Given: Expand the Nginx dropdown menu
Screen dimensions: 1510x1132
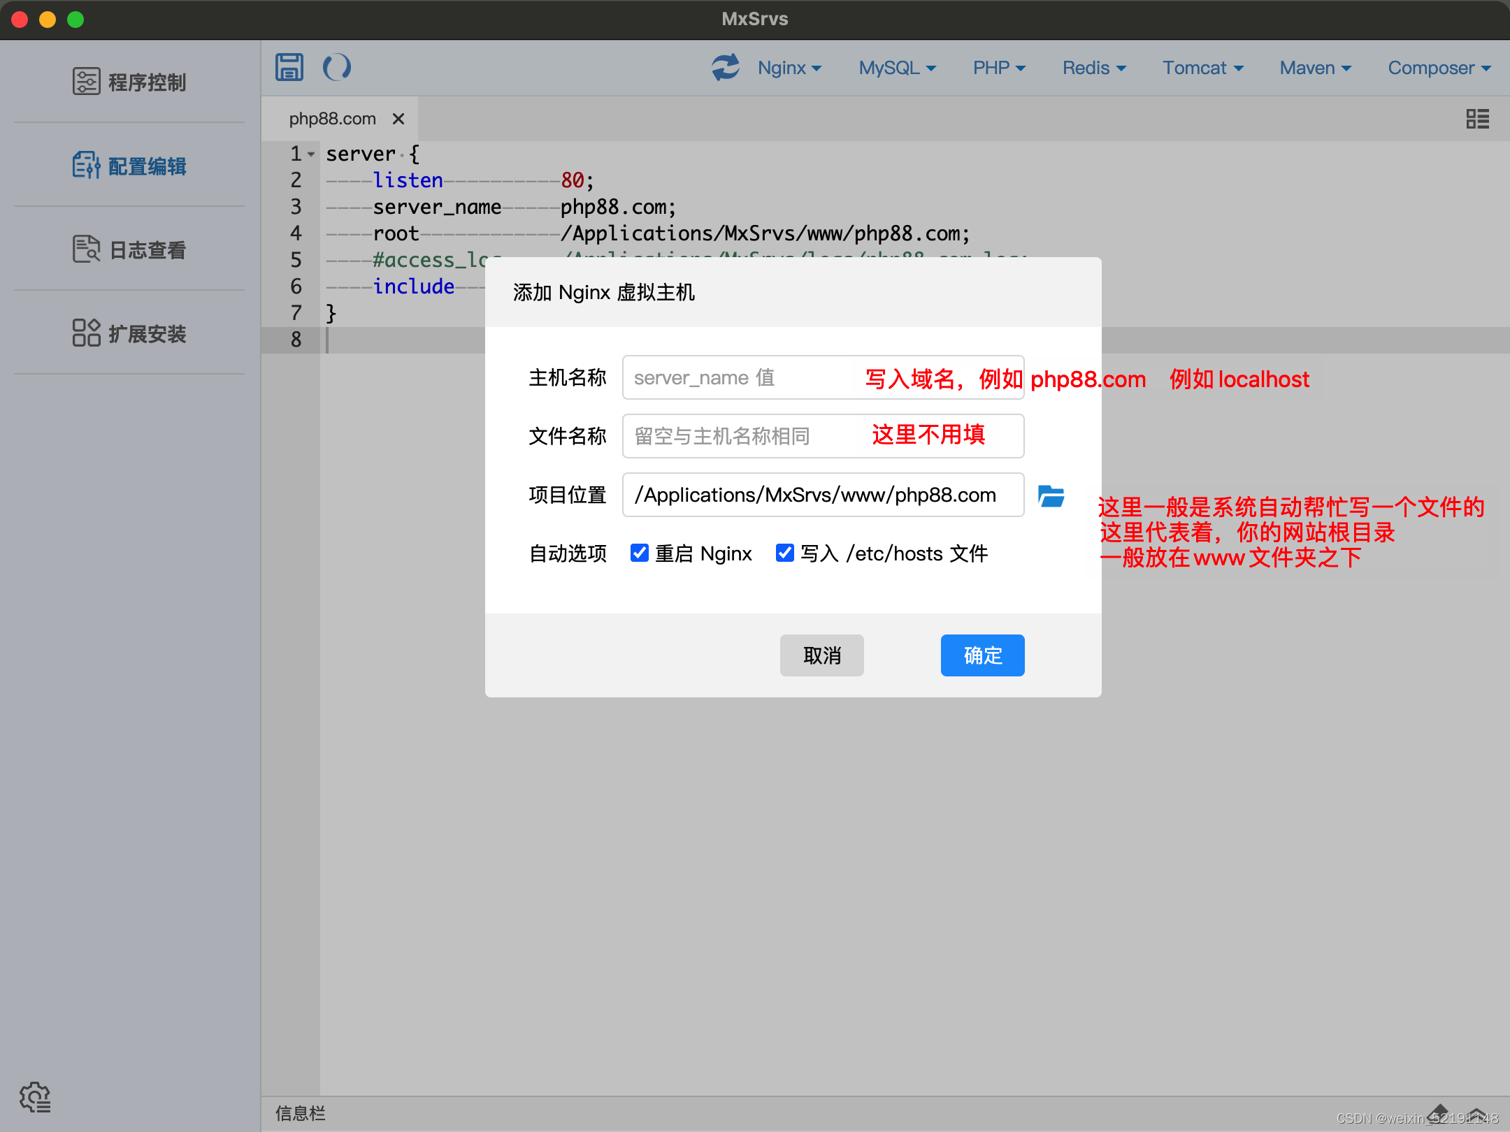Looking at the screenshot, I should click(x=789, y=68).
